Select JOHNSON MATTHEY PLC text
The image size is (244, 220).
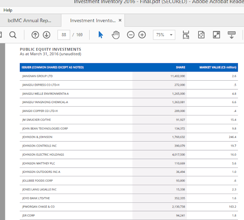tap(39, 163)
